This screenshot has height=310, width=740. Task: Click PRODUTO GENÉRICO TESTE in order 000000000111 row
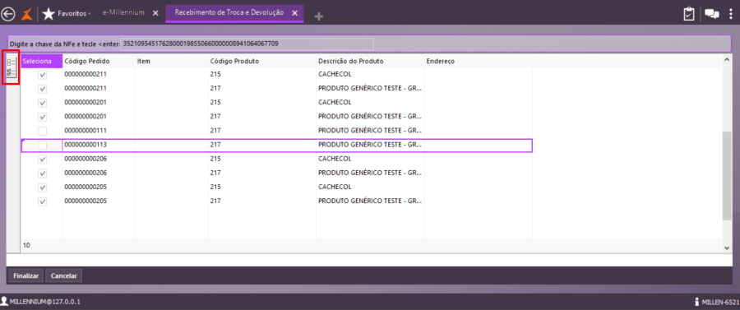click(x=370, y=131)
